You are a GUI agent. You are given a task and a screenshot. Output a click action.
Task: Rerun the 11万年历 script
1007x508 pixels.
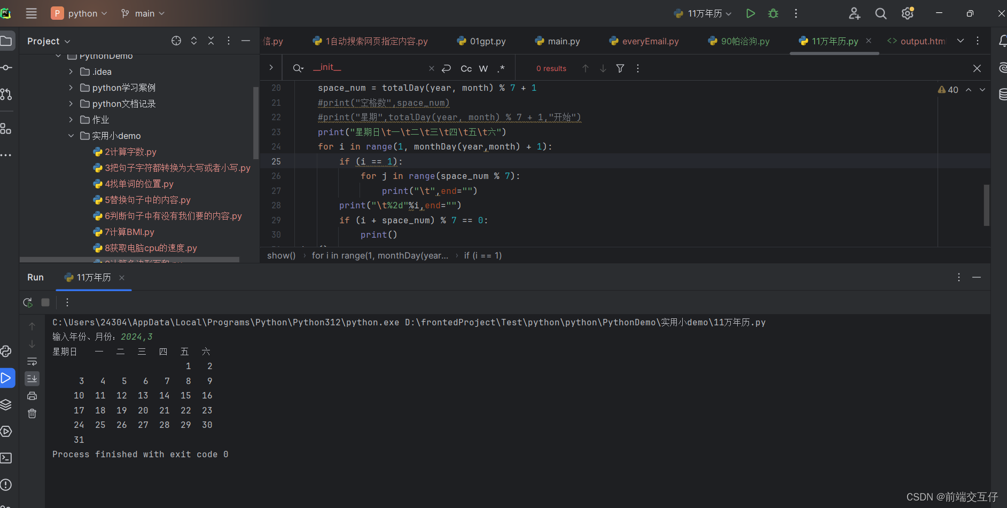[28, 302]
